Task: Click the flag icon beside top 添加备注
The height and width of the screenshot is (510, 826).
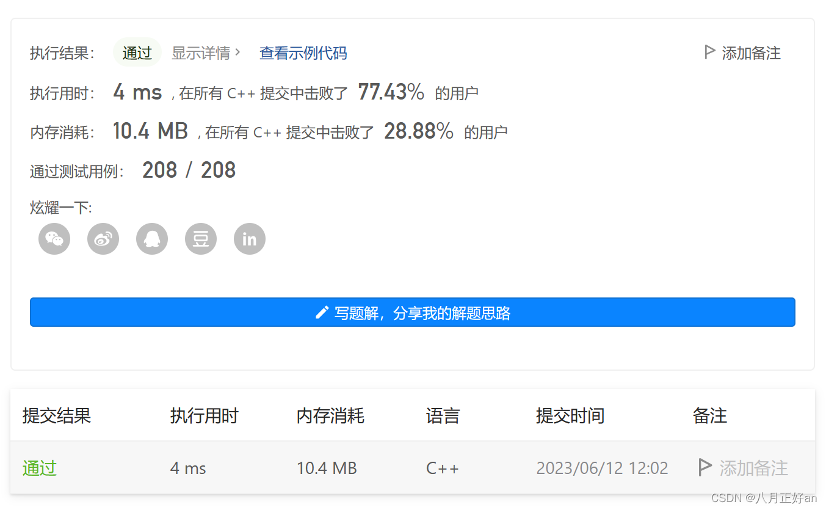Action: pos(709,53)
